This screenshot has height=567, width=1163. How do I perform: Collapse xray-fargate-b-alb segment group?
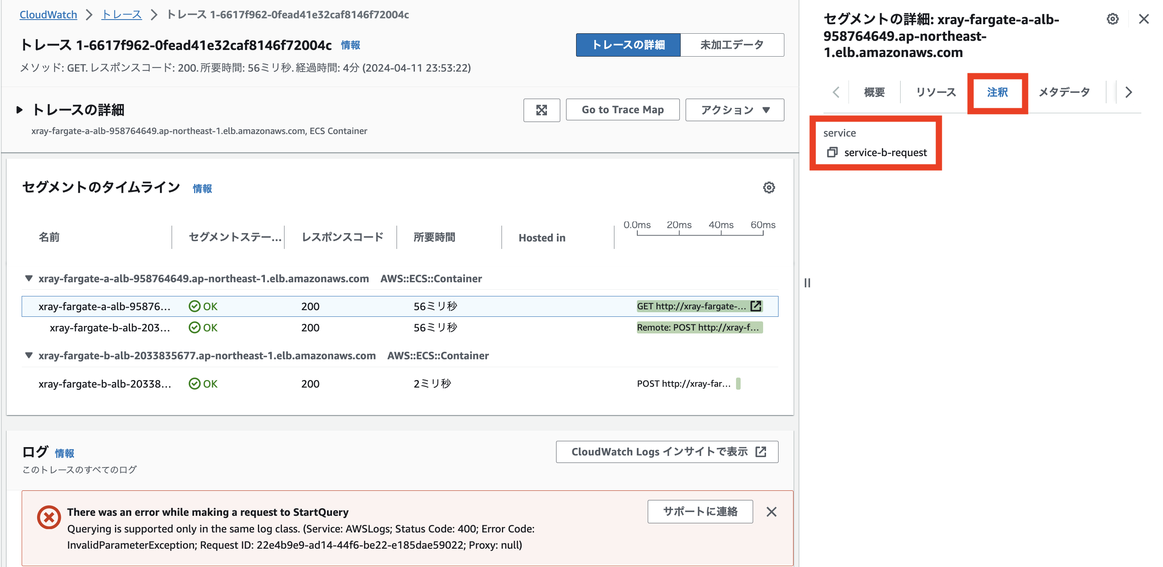(29, 356)
